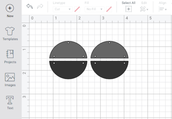Click the Undo arrow

(x=30, y=6)
